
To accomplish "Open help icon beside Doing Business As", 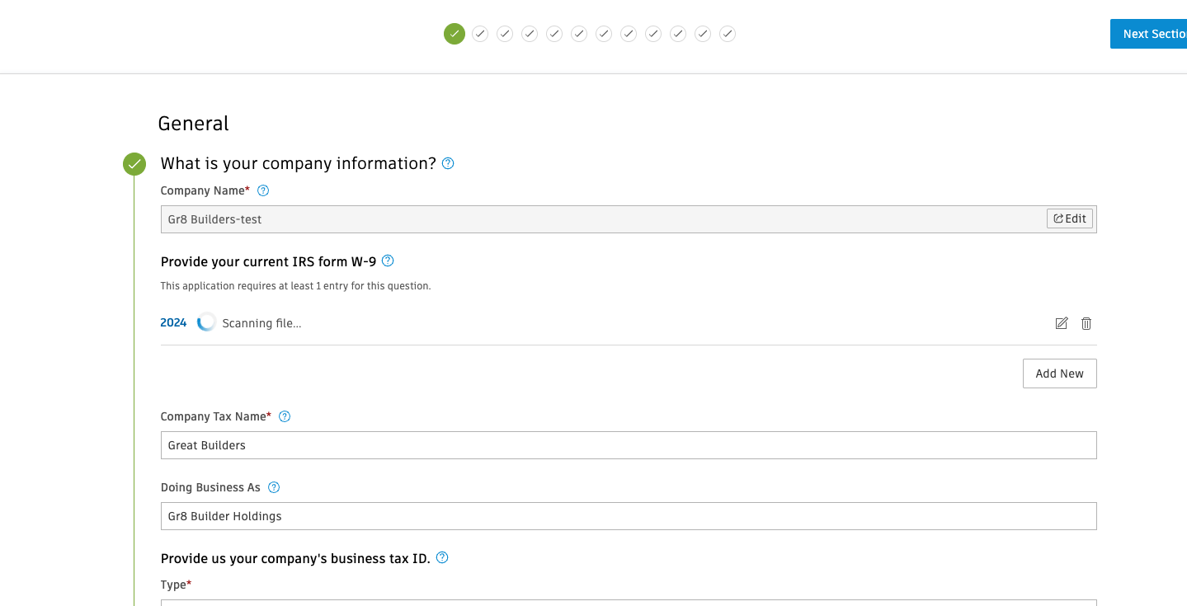I will tap(274, 487).
